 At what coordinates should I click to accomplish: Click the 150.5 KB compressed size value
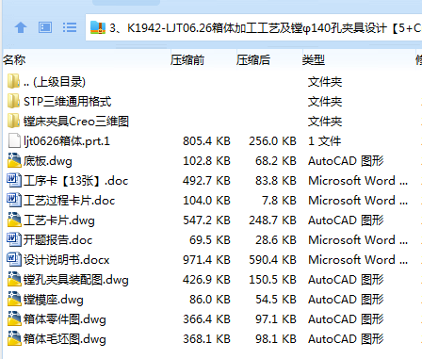coord(272,280)
